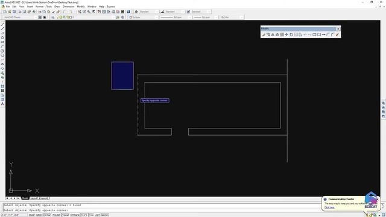Select the Mirror tool in Modify toolbar
Screen dimensions: 386x217
click(x=273, y=35)
